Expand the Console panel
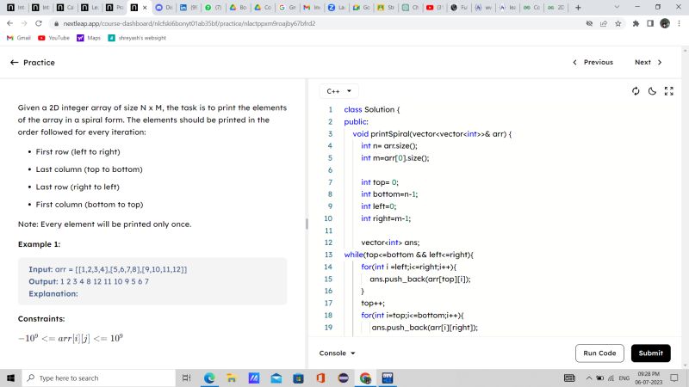This screenshot has height=387, width=689. 337,353
